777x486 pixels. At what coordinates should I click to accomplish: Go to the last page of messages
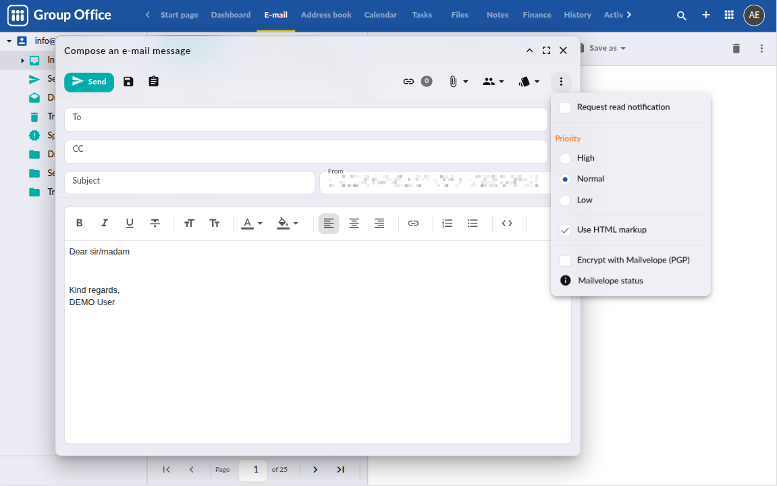pos(340,470)
